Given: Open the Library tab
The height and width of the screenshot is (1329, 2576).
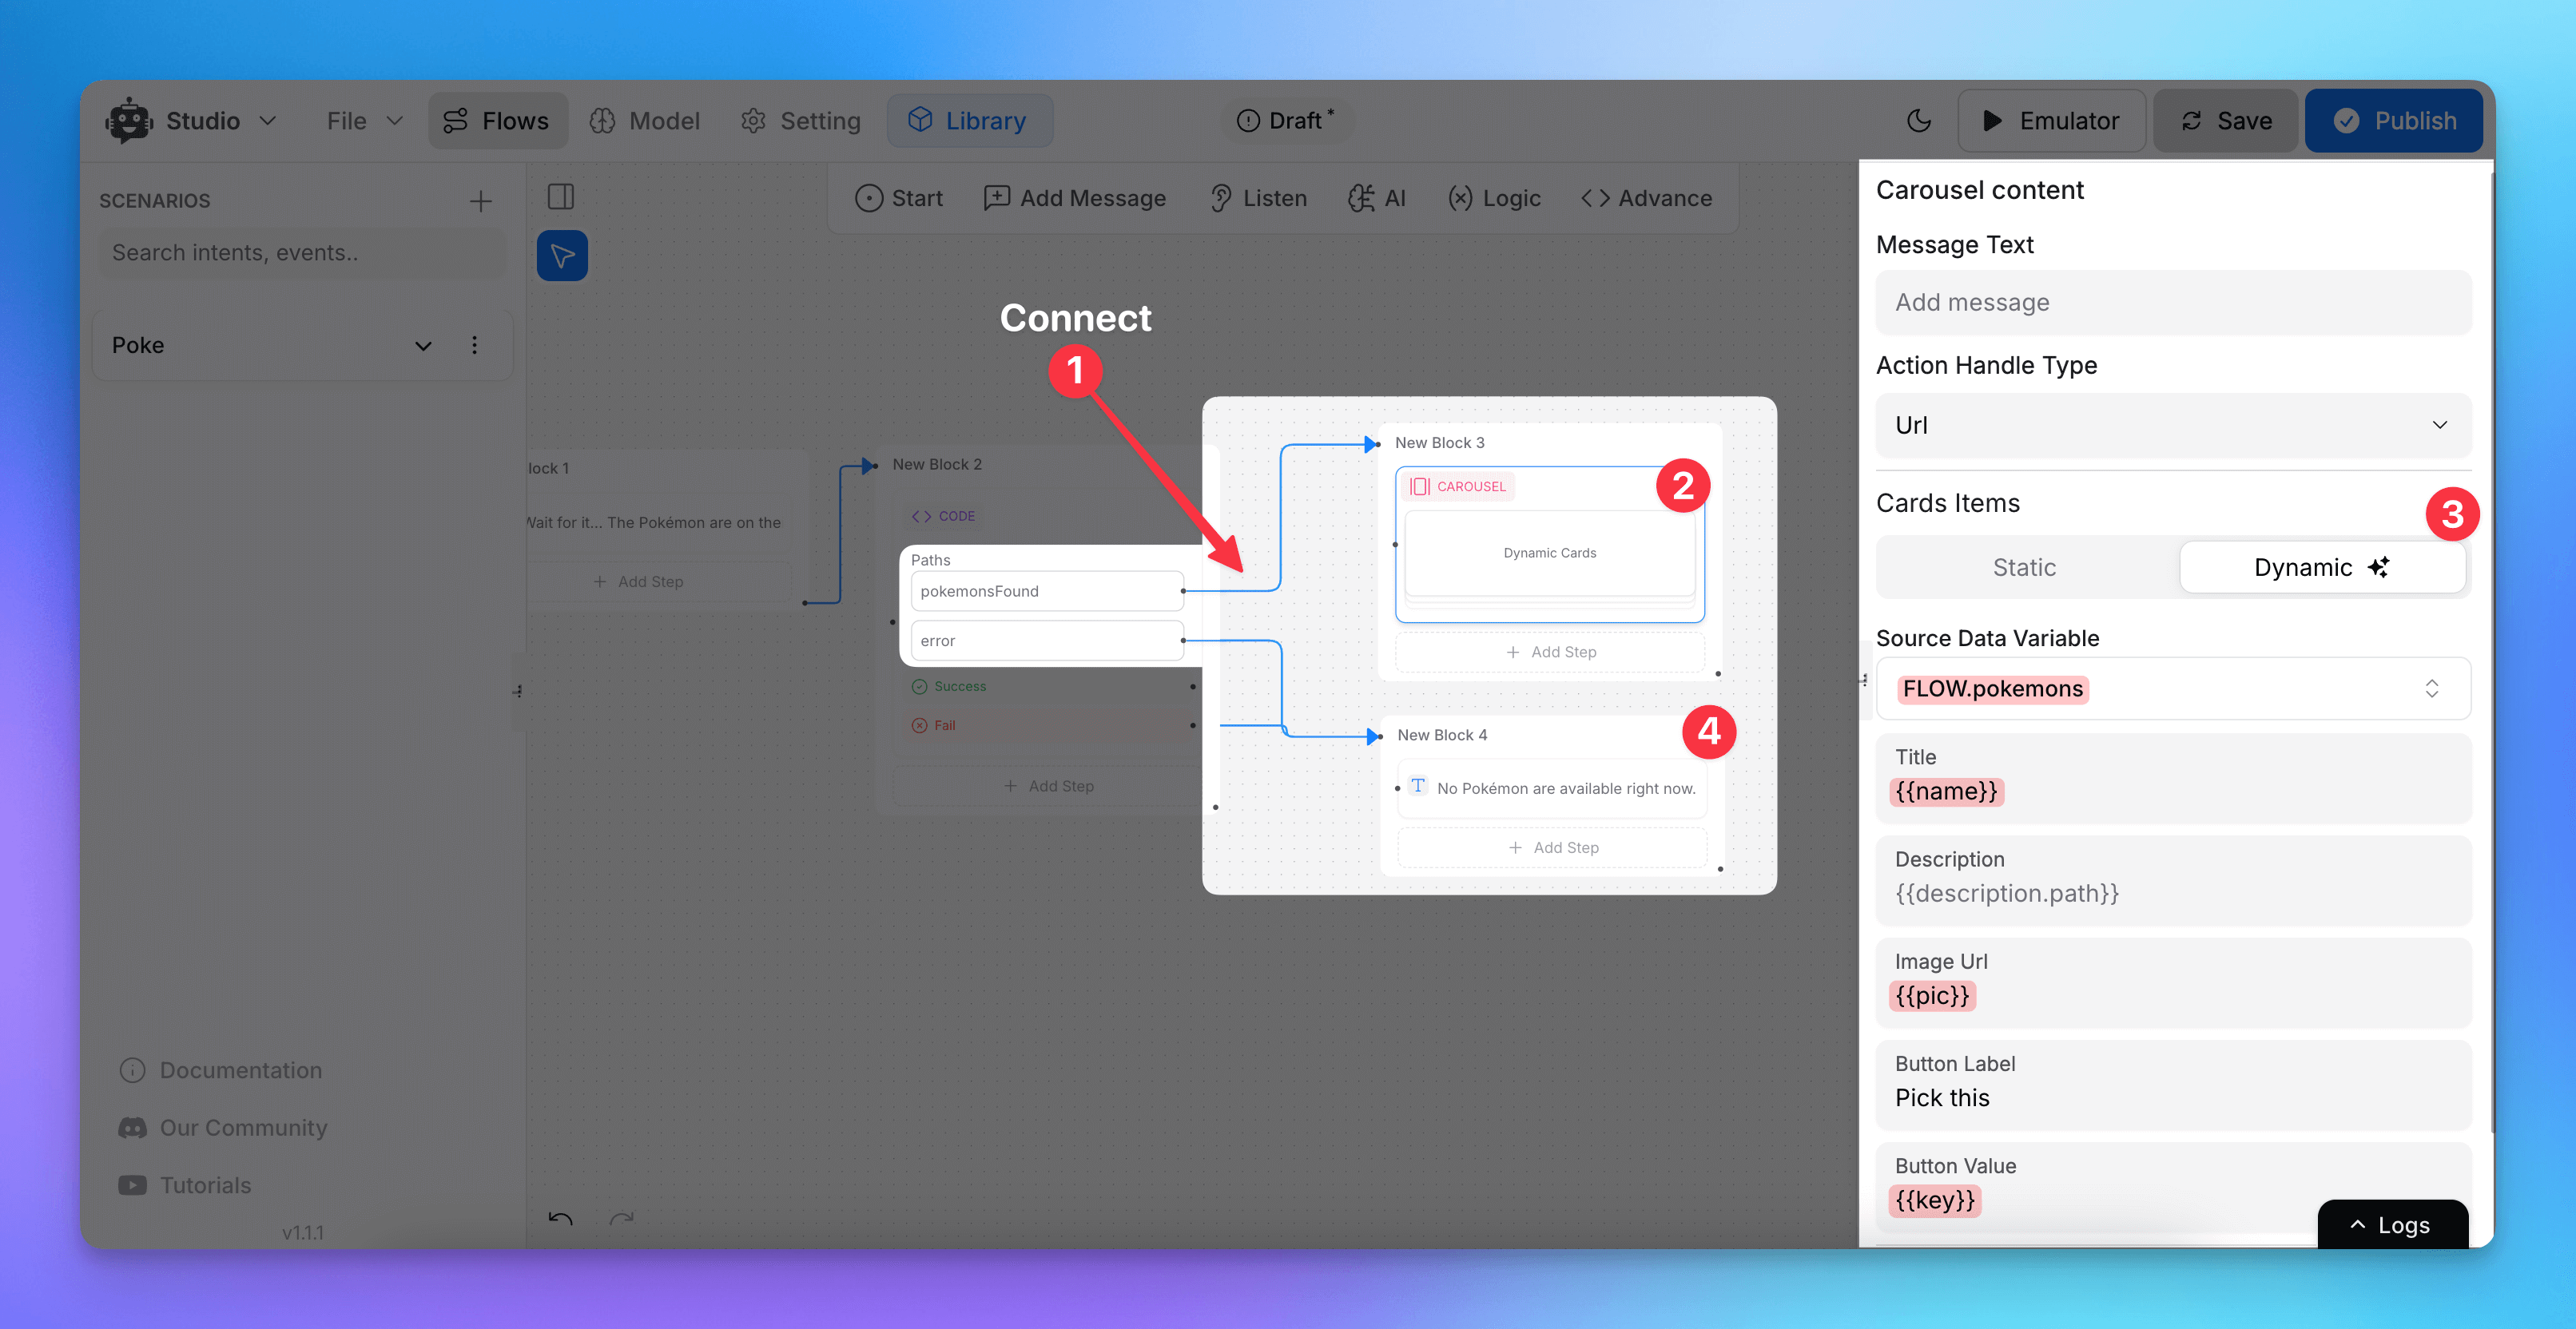Looking at the screenshot, I should coord(968,121).
